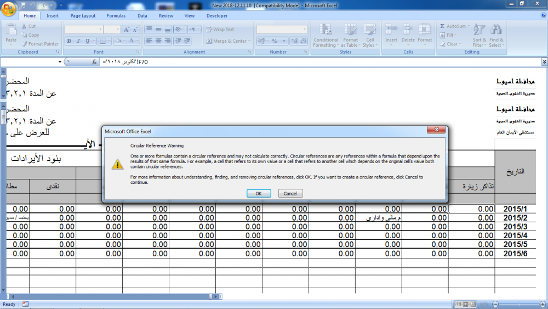The image size is (548, 309).
Task: Expand the formula bar
Action: [x=544, y=62]
